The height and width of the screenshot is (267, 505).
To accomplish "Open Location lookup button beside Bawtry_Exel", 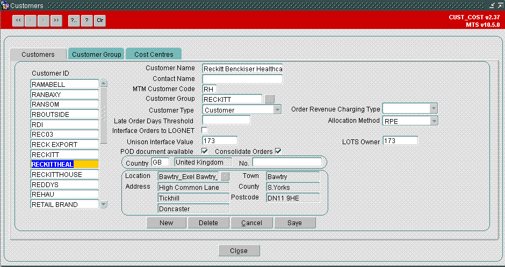I will click(x=226, y=176).
